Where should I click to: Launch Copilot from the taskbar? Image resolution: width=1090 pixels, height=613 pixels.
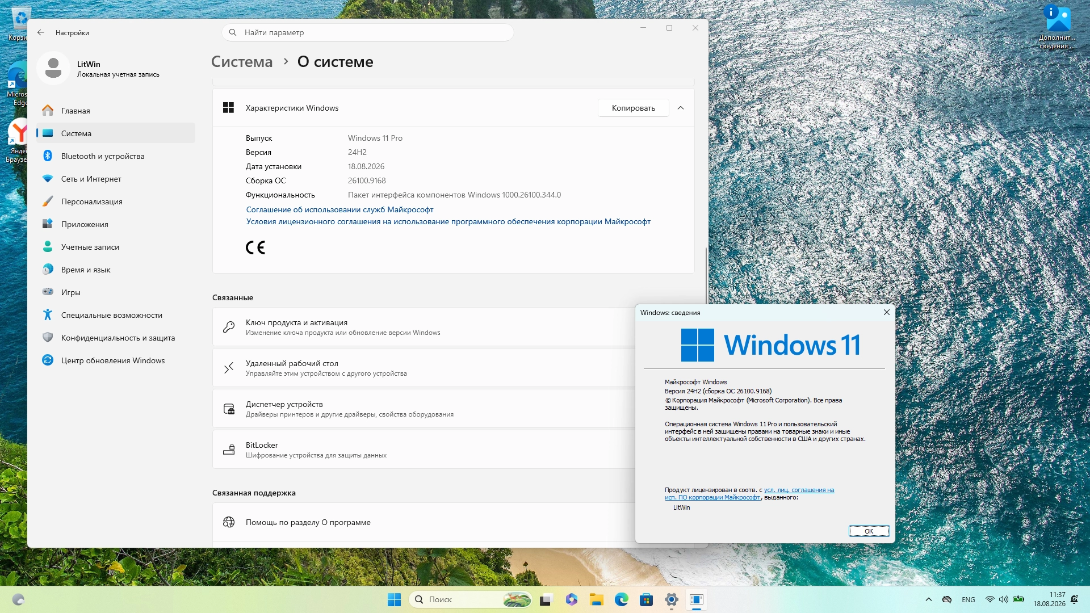(571, 599)
